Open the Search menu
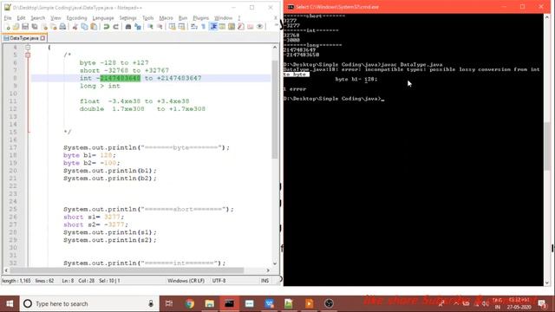The image size is (555, 312). coord(37,17)
